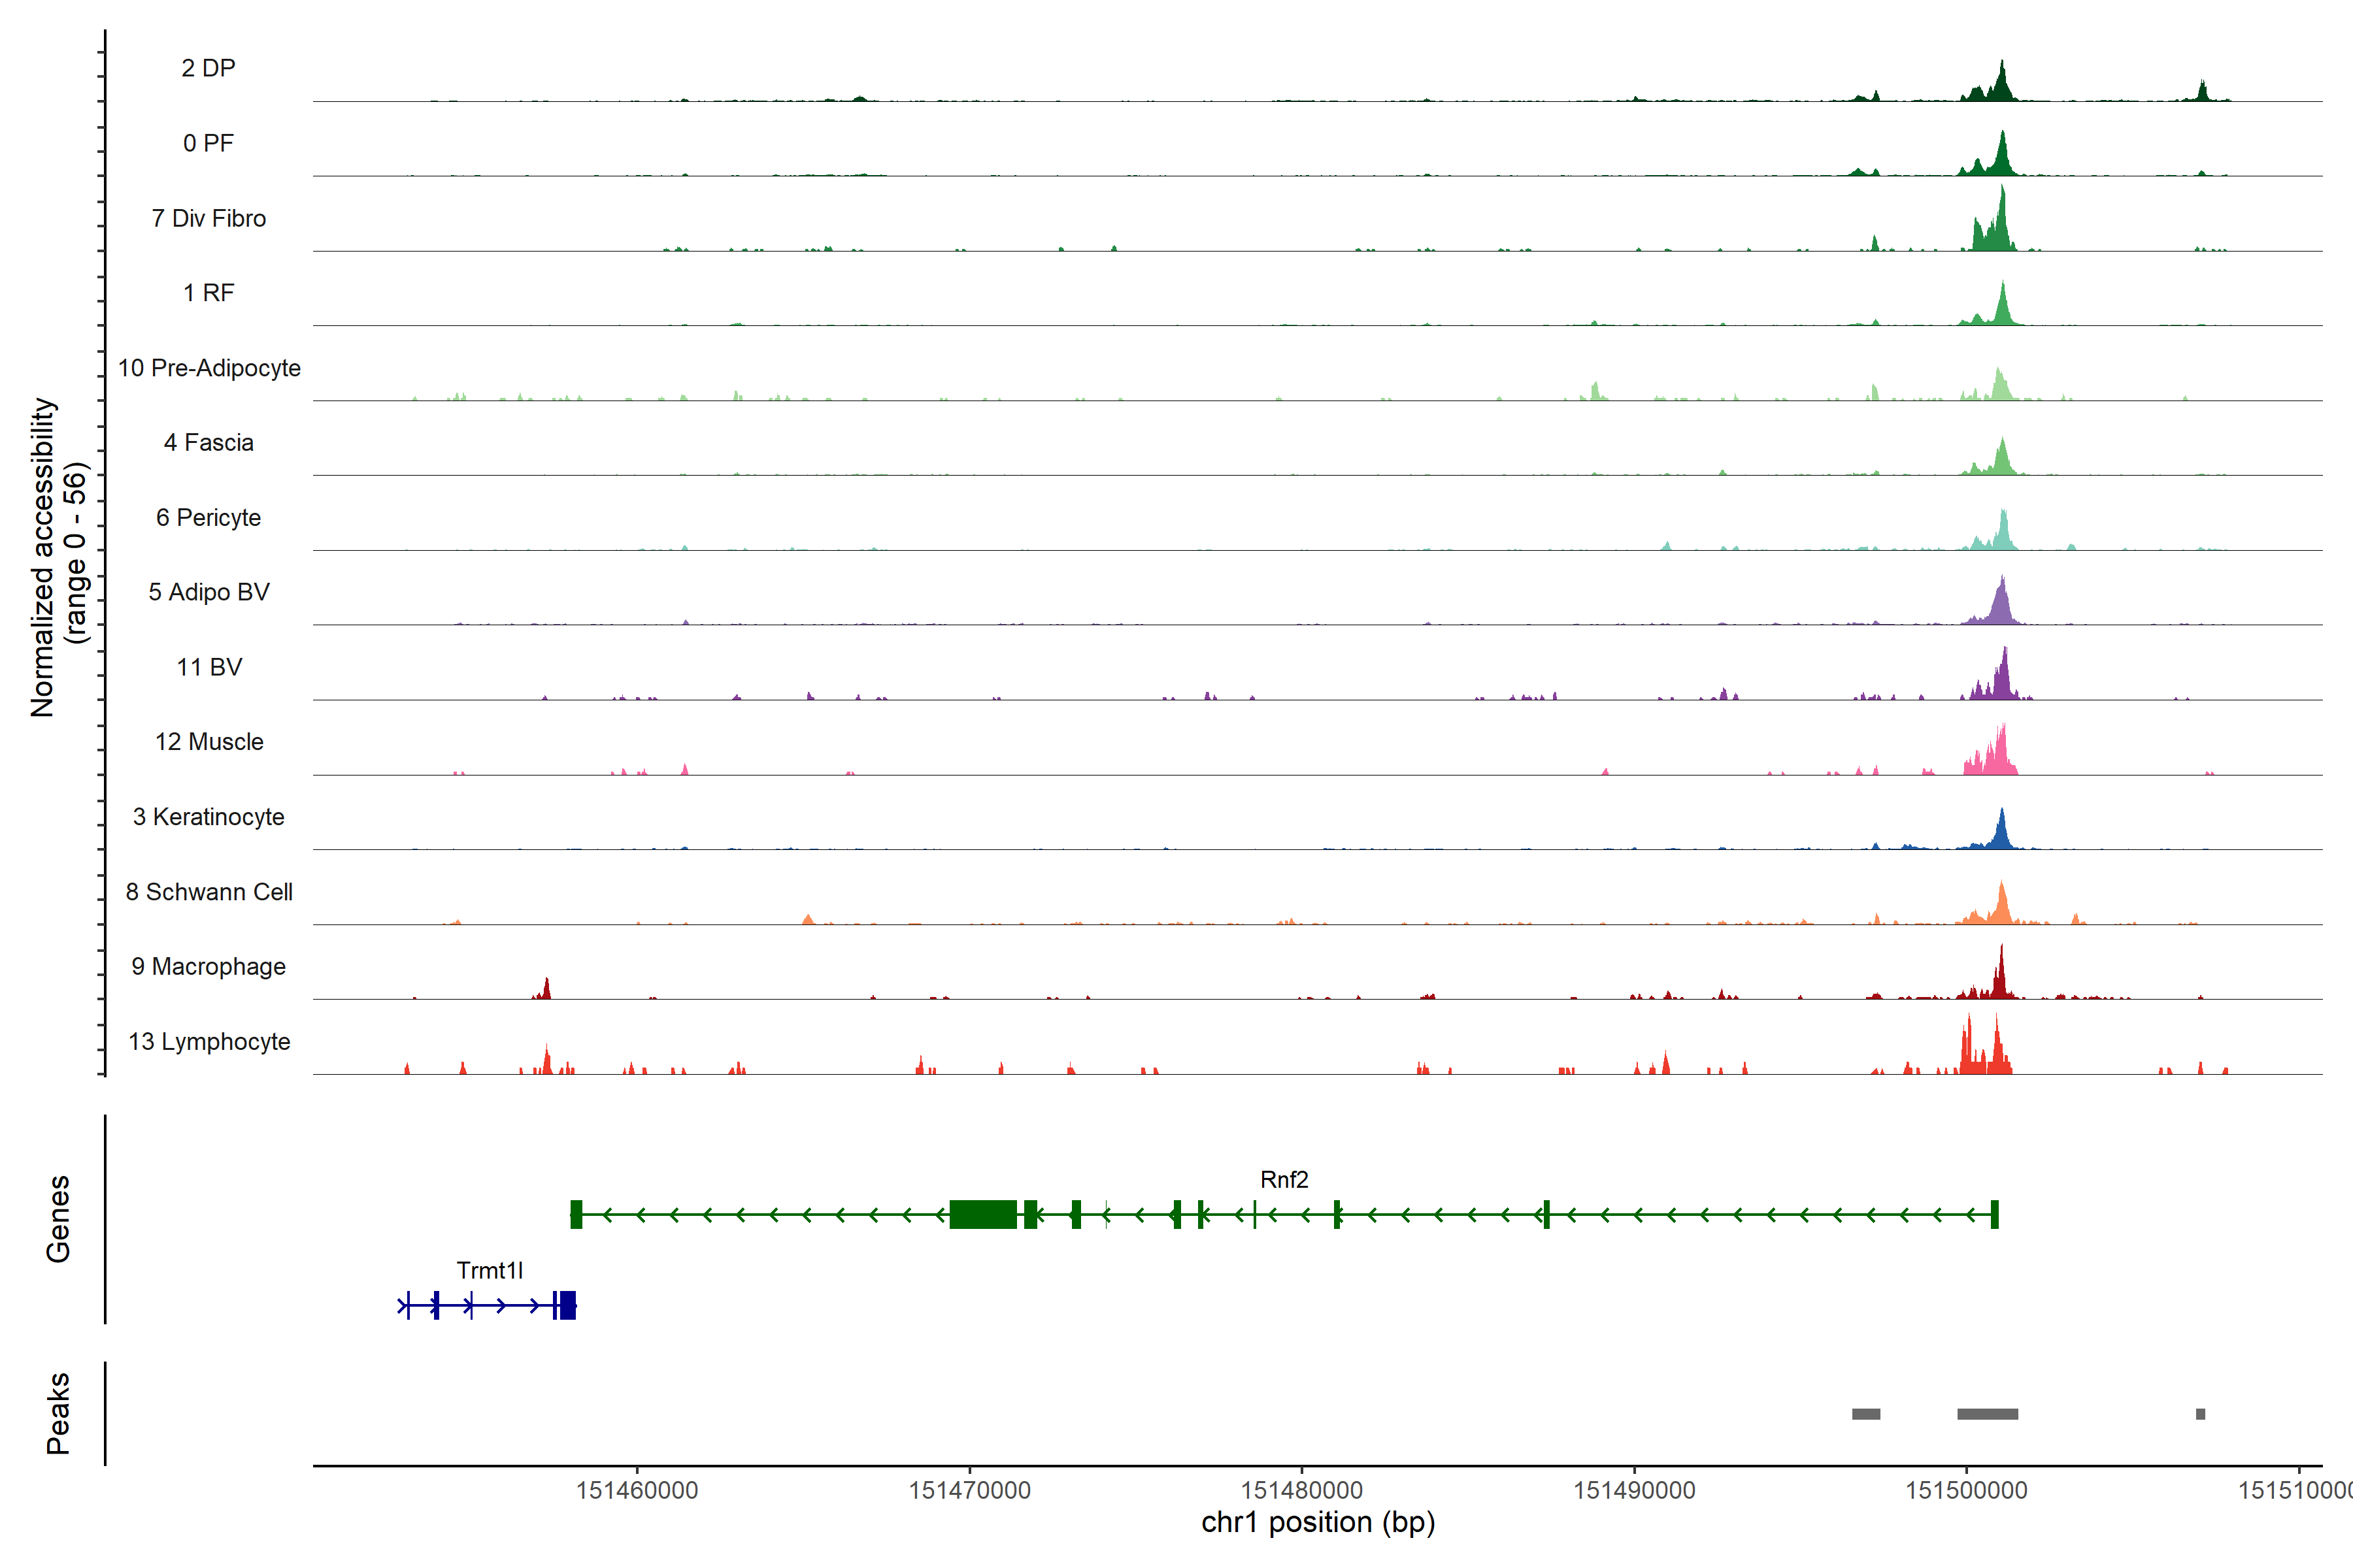Click the Trmt1l gene label
The height and width of the screenshot is (1568, 2353).
(489, 1271)
